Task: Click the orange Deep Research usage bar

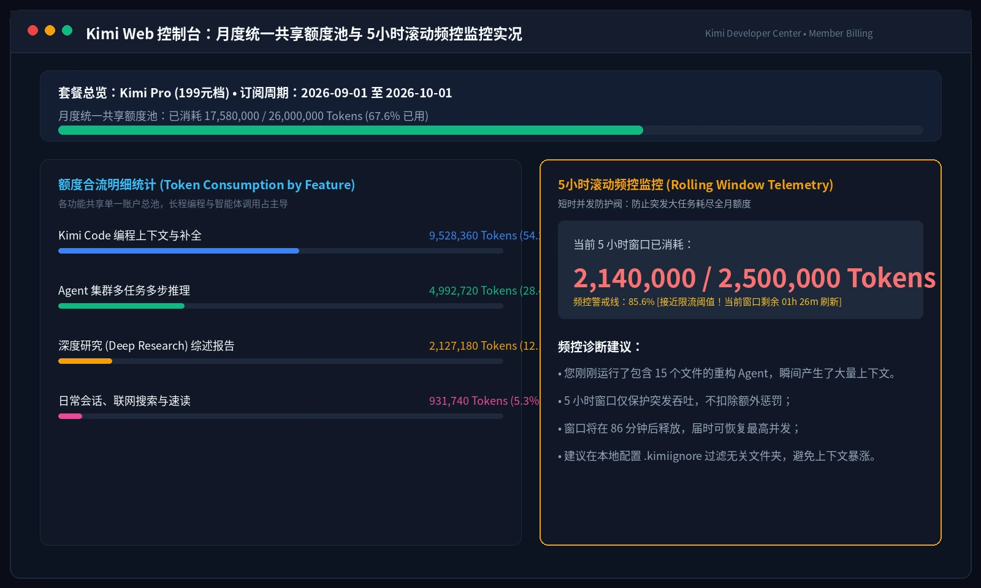Action: tap(85, 361)
